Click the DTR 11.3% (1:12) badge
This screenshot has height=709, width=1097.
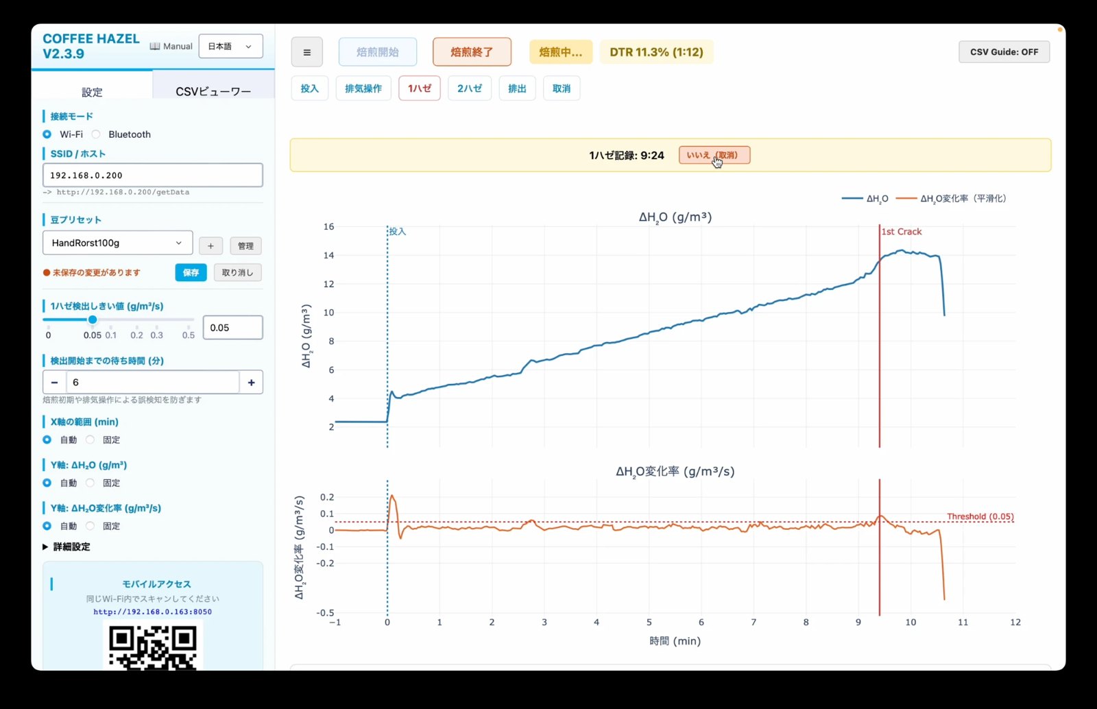point(656,52)
